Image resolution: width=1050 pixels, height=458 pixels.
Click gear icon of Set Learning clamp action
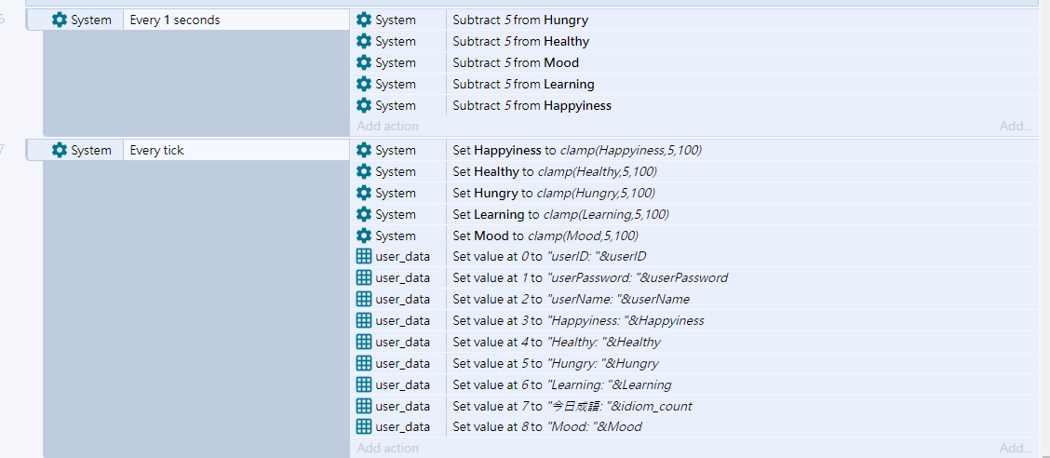pyautogui.click(x=364, y=214)
